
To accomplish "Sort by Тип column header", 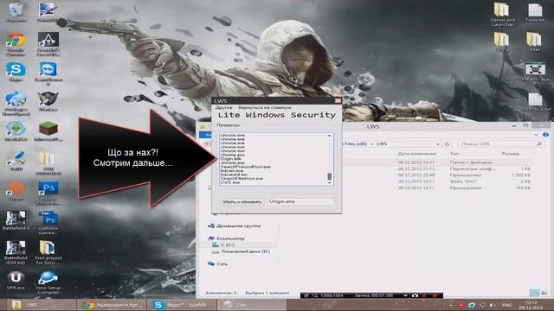I will [454, 154].
